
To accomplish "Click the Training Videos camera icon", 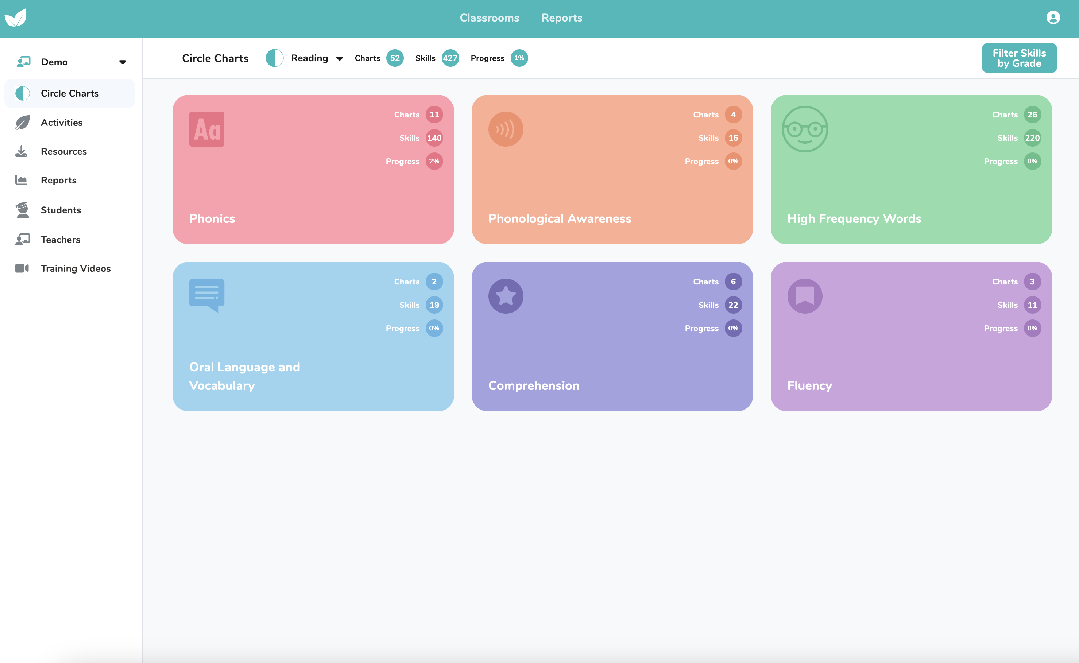I will click(x=22, y=268).
